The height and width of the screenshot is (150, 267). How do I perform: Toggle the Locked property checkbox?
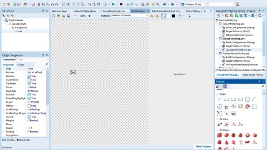pos(29,117)
